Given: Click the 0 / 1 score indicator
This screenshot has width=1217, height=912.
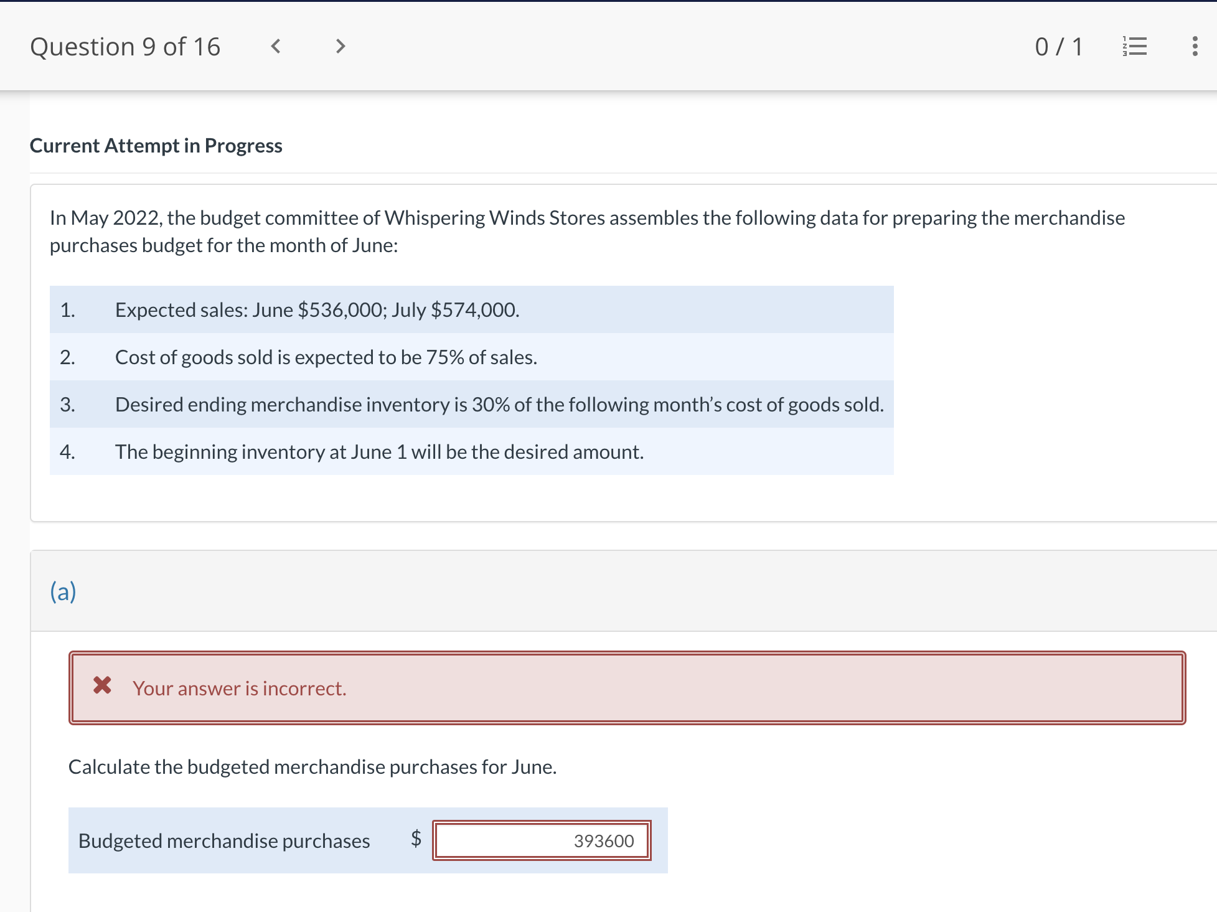Looking at the screenshot, I should 1058,47.
